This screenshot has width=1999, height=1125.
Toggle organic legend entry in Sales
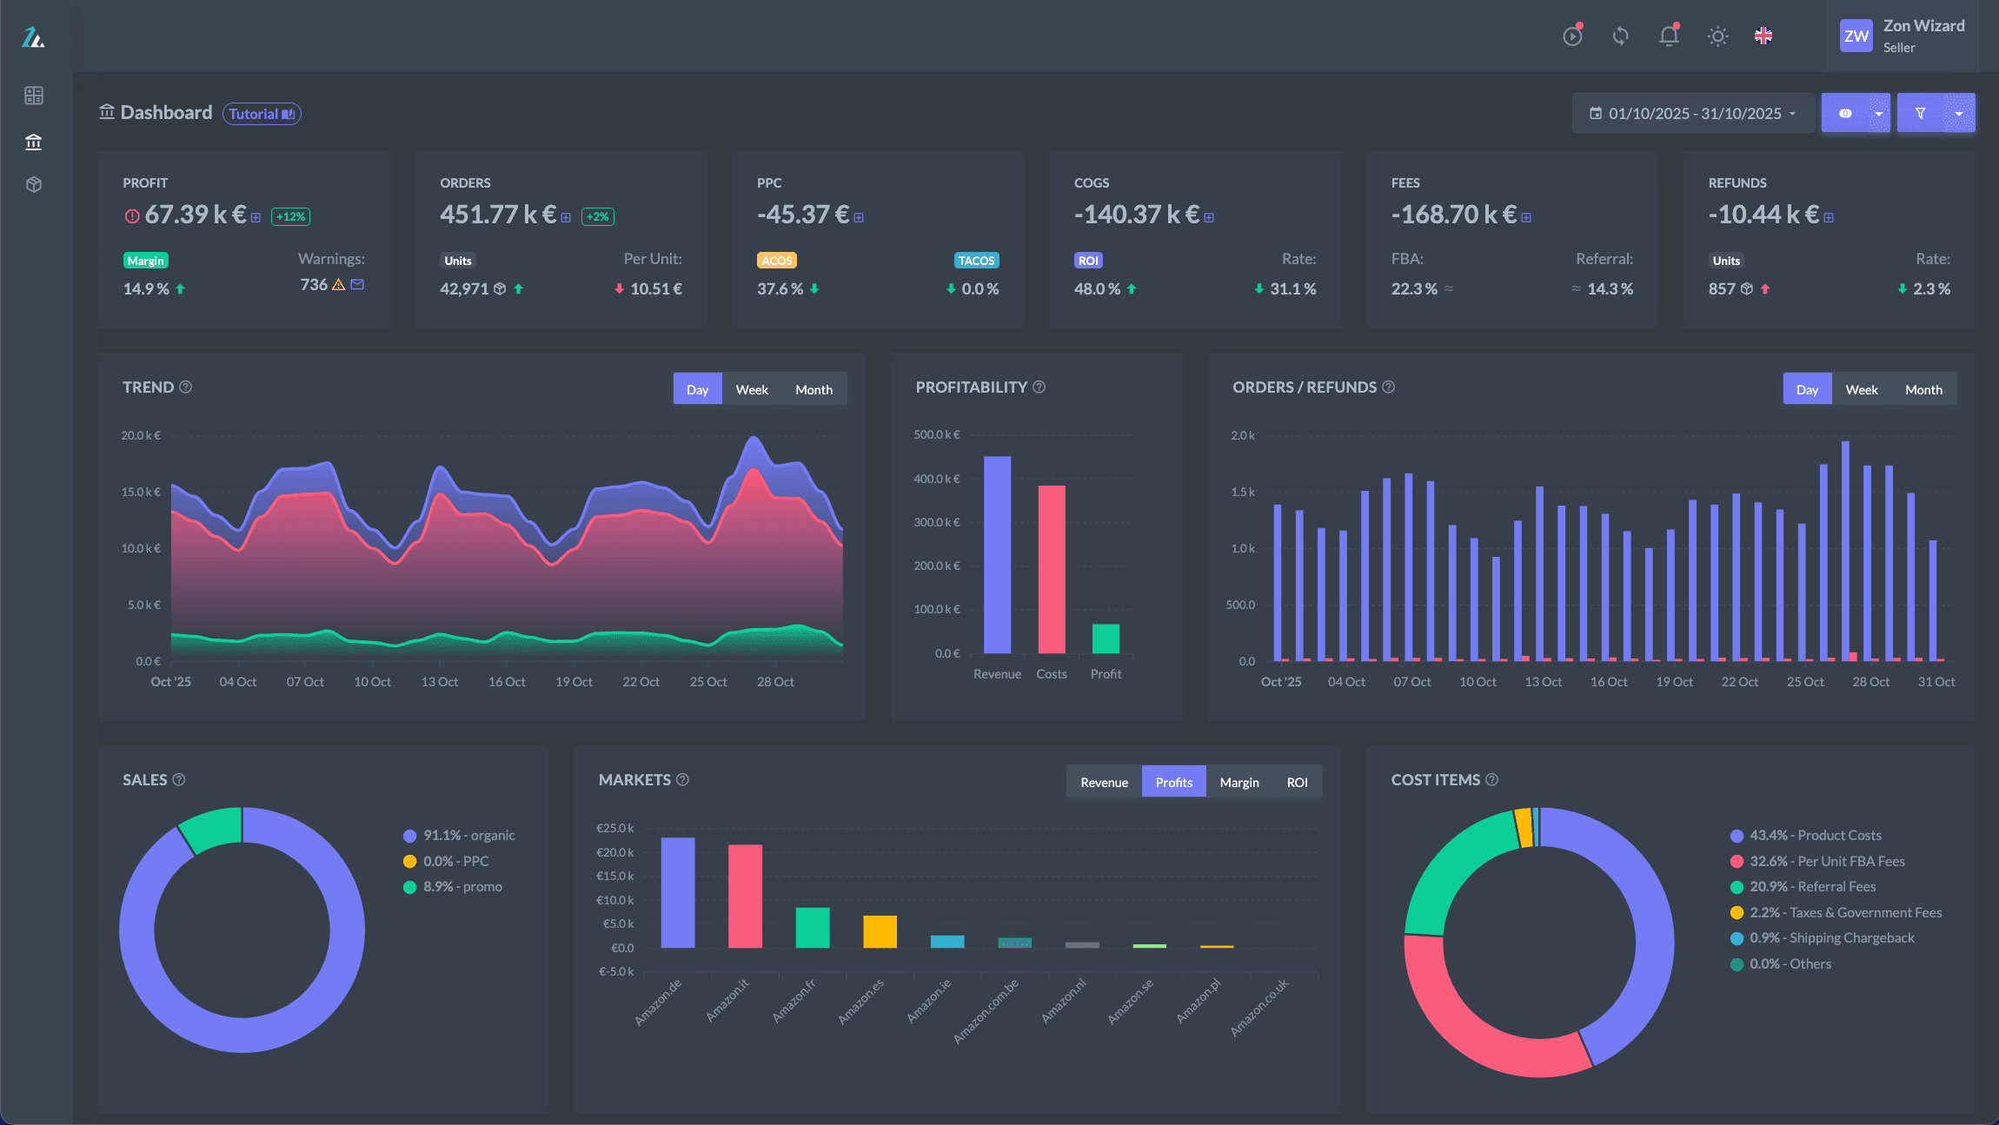459,836
